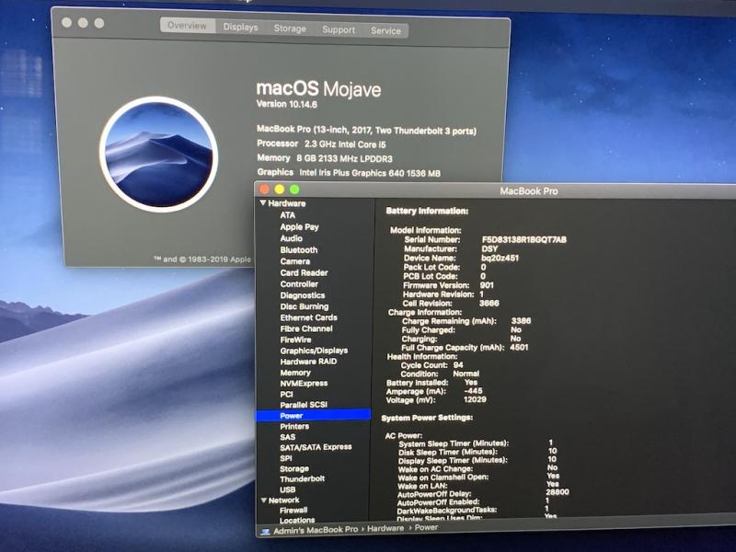Screen dimensions: 736x552
Task: Select Thunderbolt in the sidebar
Action: pos(303,478)
